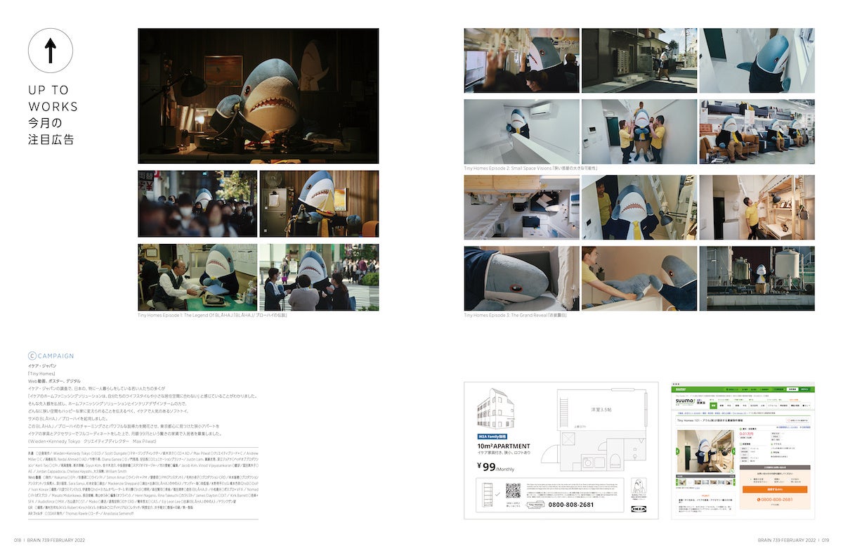Click the green right arrow on the suumo photo

pos(733,451)
